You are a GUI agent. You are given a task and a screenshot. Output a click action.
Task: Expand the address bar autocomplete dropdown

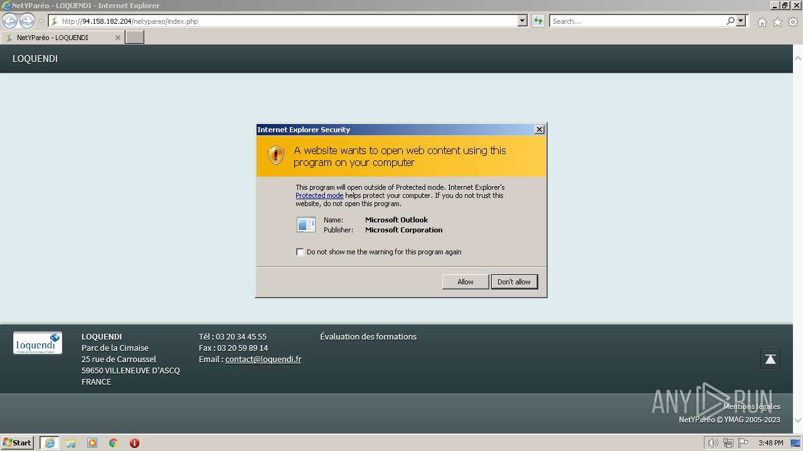[523, 21]
